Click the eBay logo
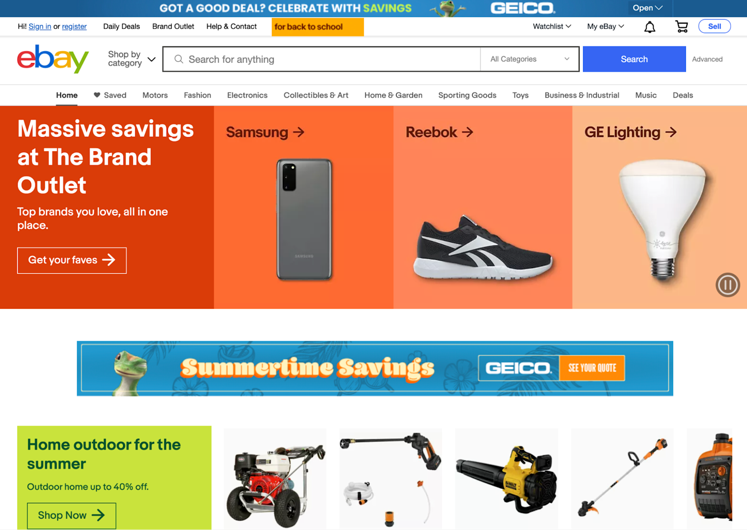Screen dimensions: 747x530 [x=53, y=59]
